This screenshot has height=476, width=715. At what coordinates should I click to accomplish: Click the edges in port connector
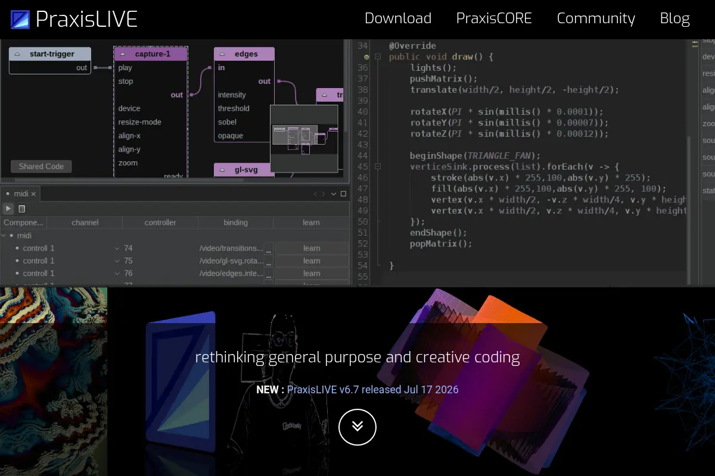pyautogui.click(x=210, y=68)
